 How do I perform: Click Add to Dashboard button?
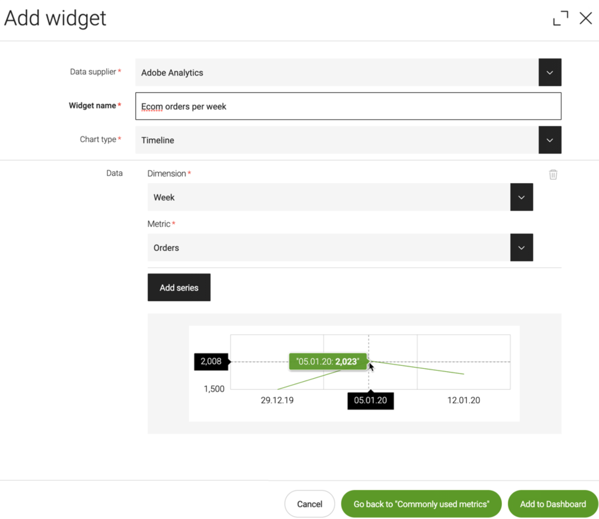pyautogui.click(x=553, y=504)
